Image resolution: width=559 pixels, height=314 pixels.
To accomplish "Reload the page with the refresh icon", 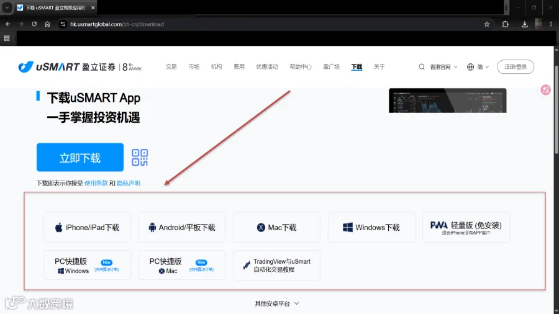I will coord(34,24).
